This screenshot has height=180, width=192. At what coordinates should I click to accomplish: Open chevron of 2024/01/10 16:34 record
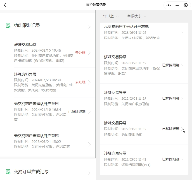tap(89, 112)
